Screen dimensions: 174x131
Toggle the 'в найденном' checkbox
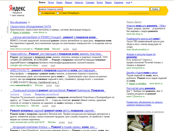[40, 13]
